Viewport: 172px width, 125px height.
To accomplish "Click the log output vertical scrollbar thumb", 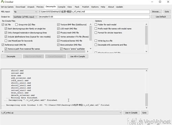I will click(147, 100).
